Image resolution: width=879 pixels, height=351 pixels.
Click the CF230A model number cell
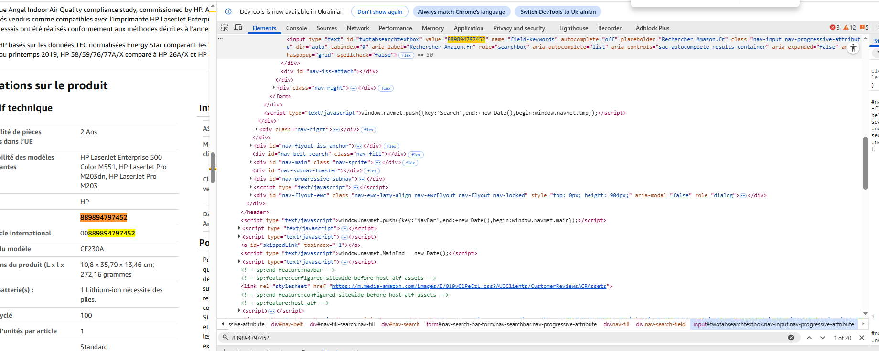(x=92, y=249)
